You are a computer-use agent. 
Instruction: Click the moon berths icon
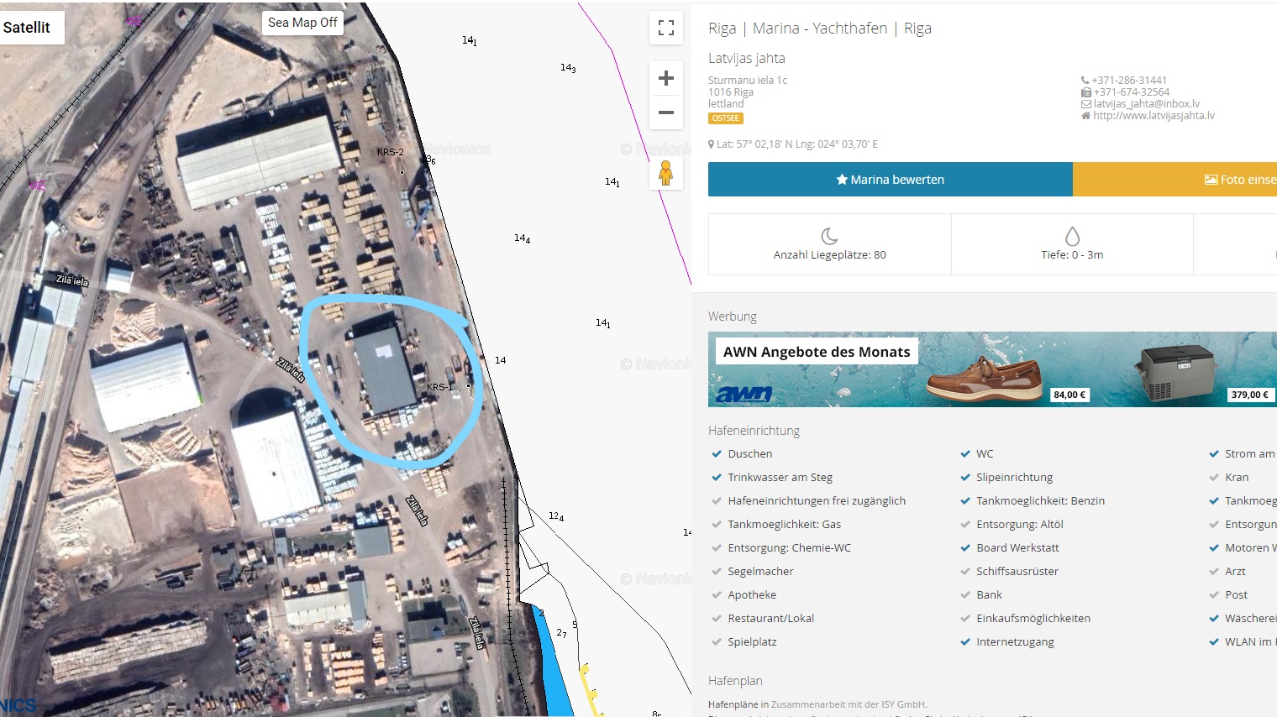(x=829, y=236)
